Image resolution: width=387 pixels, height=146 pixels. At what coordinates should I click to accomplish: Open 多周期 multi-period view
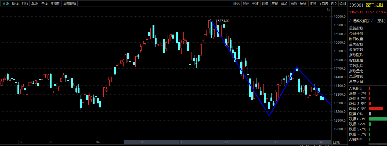[x=56, y=4]
